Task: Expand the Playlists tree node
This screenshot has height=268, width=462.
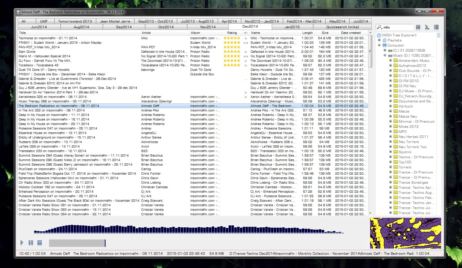Action: 379,40
